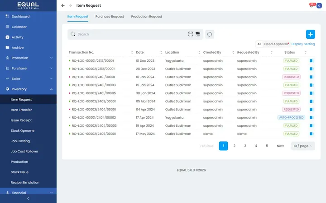Click the refresh list icon
Screen dimensions: 326x203
click(x=210, y=34)
